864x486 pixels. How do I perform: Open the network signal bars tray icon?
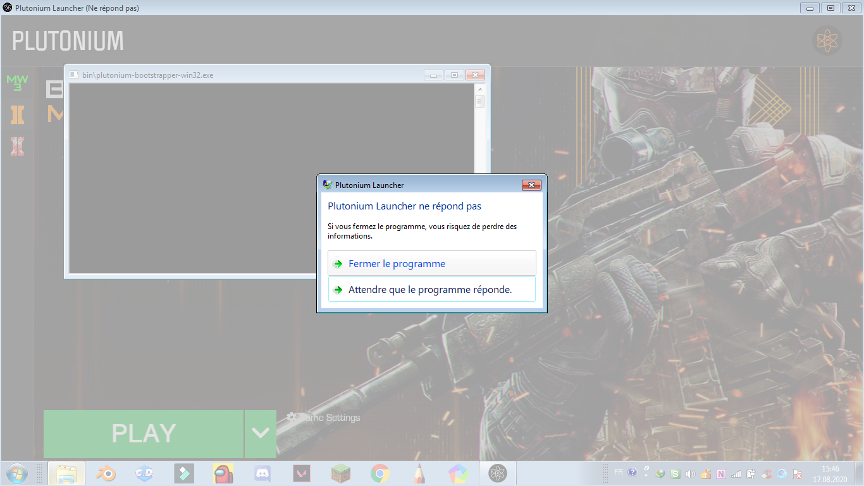pos(736,473)
